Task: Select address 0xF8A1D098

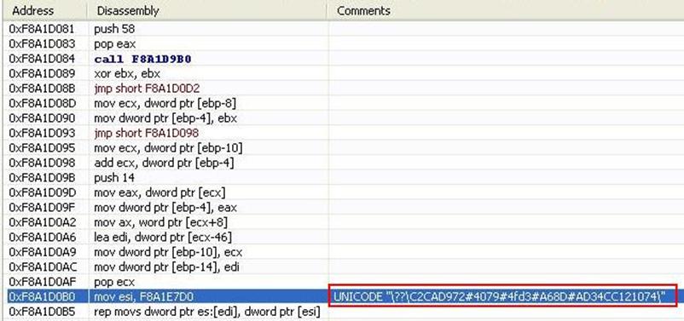Action: [x=42, y=163]
